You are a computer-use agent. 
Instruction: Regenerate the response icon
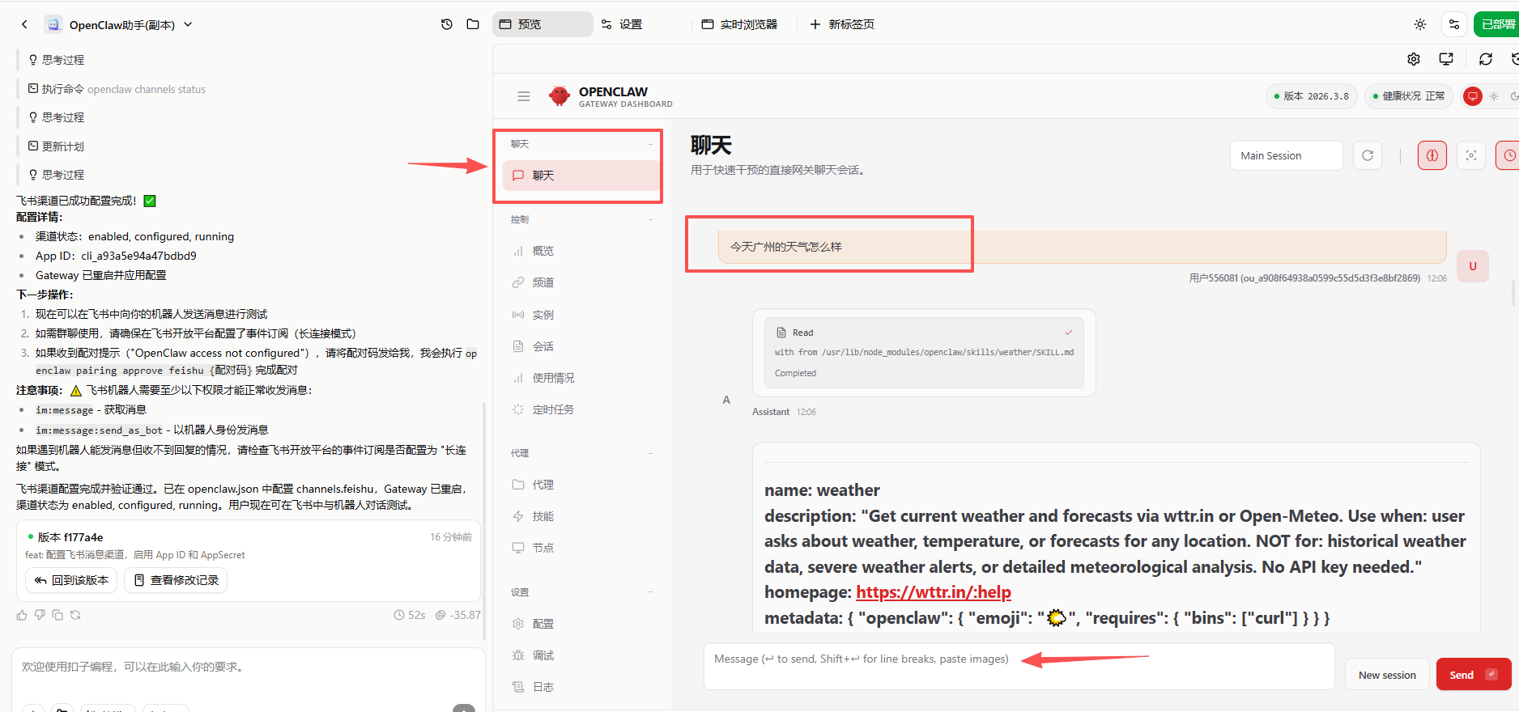tap(75, 615)
